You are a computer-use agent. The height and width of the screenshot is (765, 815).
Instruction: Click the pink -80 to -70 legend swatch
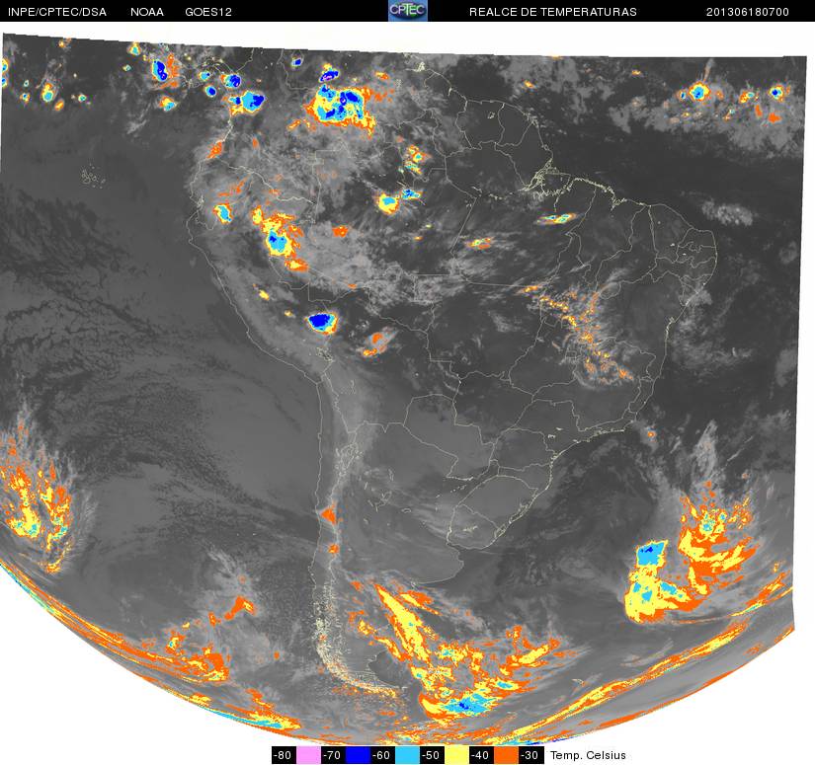(x=308, y=755)
